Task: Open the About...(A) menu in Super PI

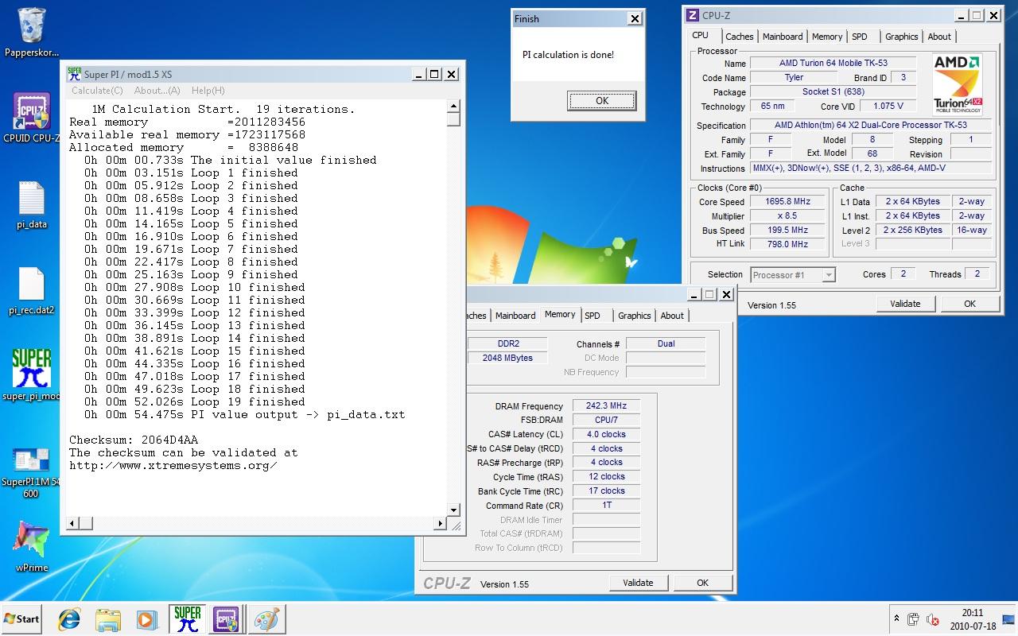Action: pos(157,91)
